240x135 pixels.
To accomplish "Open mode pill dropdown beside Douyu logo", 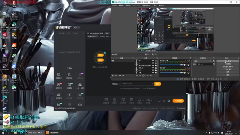I will pyautogui.click(x=76, y=27).
